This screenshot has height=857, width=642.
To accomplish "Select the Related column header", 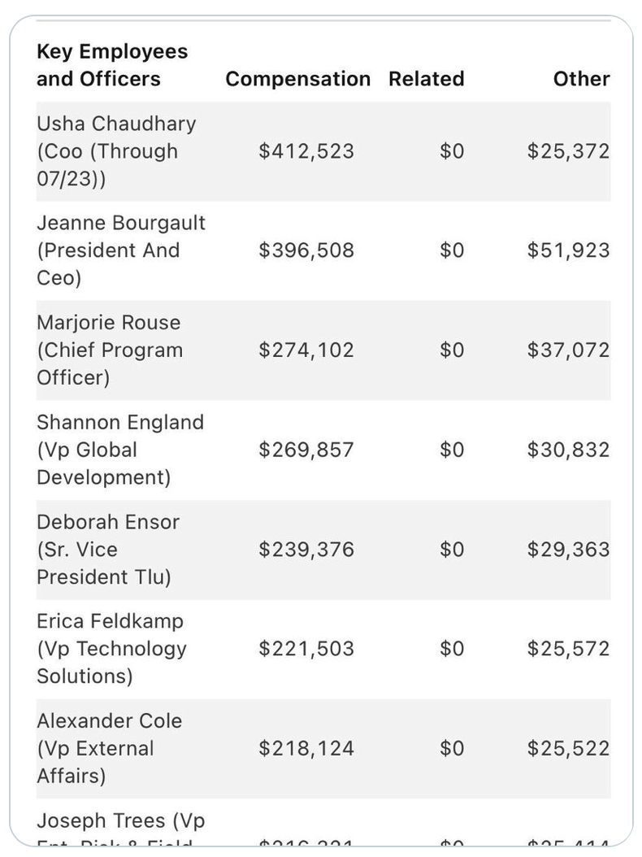I will pos(426,79).
